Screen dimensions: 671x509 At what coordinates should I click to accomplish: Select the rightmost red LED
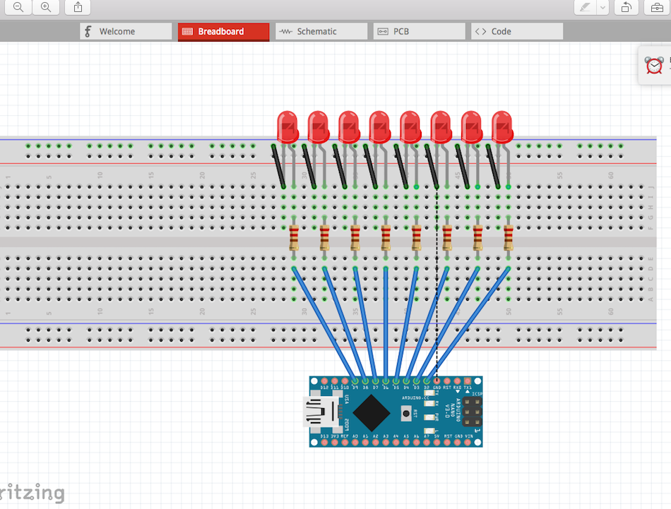pyautogui.click(x=501, y=126)
